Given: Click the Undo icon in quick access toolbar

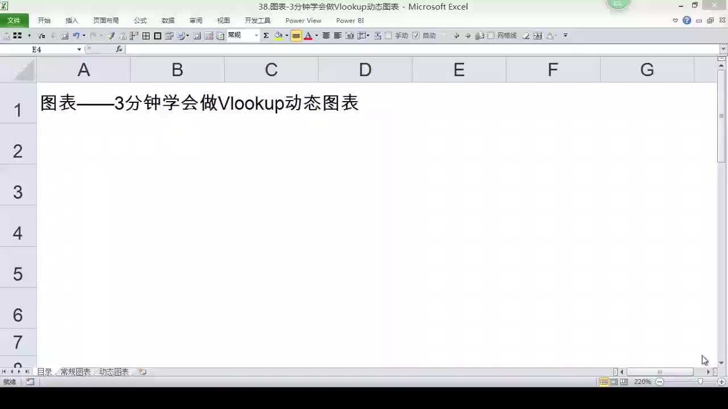Looking at the screenshot, I should [x=76, y=35].
